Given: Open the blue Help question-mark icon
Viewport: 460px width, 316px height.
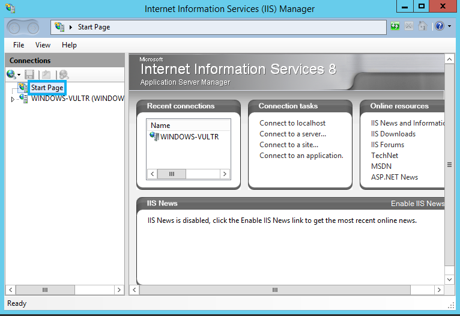Looking at the screenshot, I should pos(440,26).
